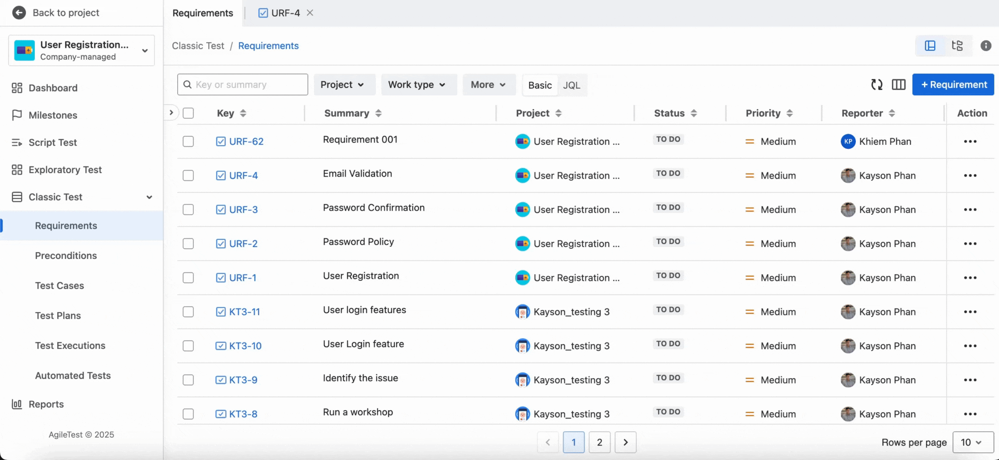Expand the More filters dropdown

point(488,84)
